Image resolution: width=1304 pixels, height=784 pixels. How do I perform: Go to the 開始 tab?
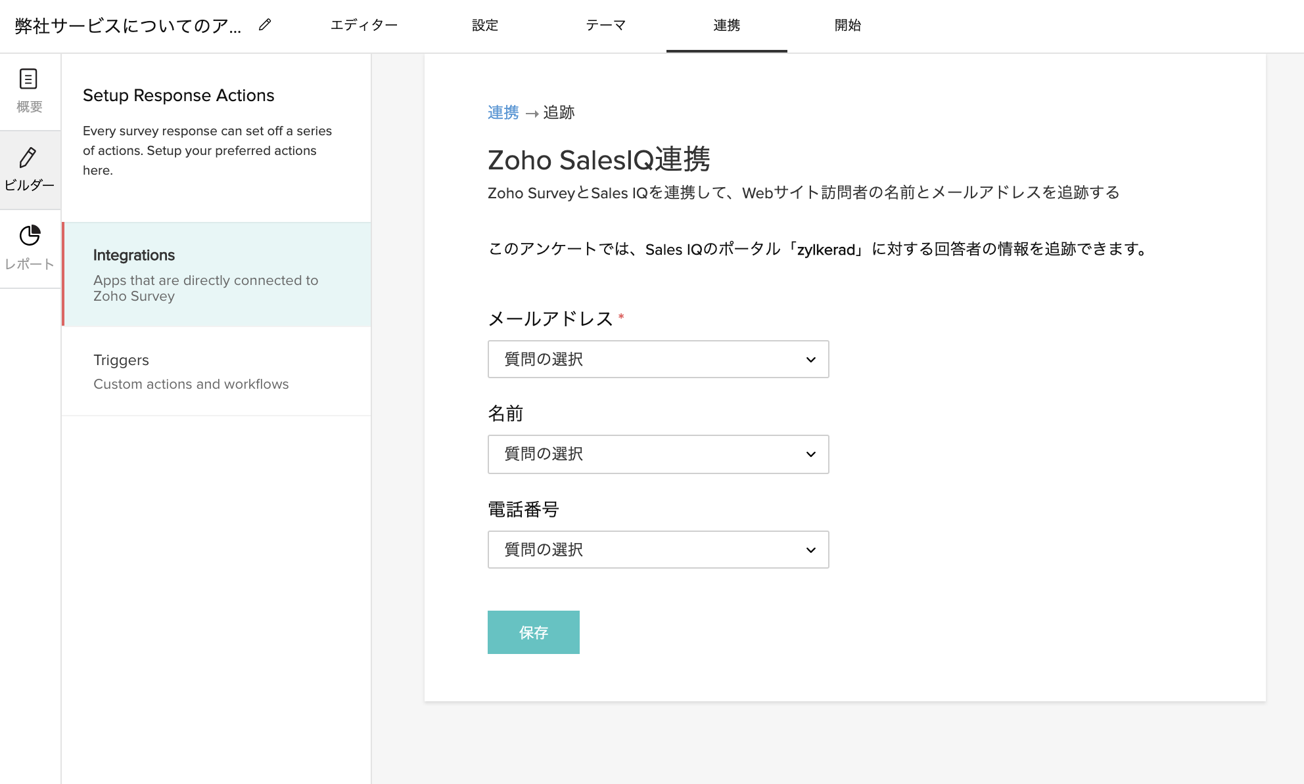tap(847, 25)
